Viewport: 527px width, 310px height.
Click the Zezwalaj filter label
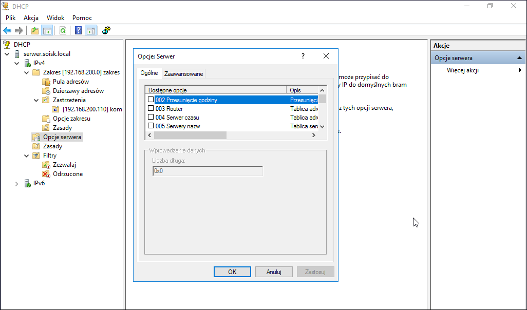point(64,165)
